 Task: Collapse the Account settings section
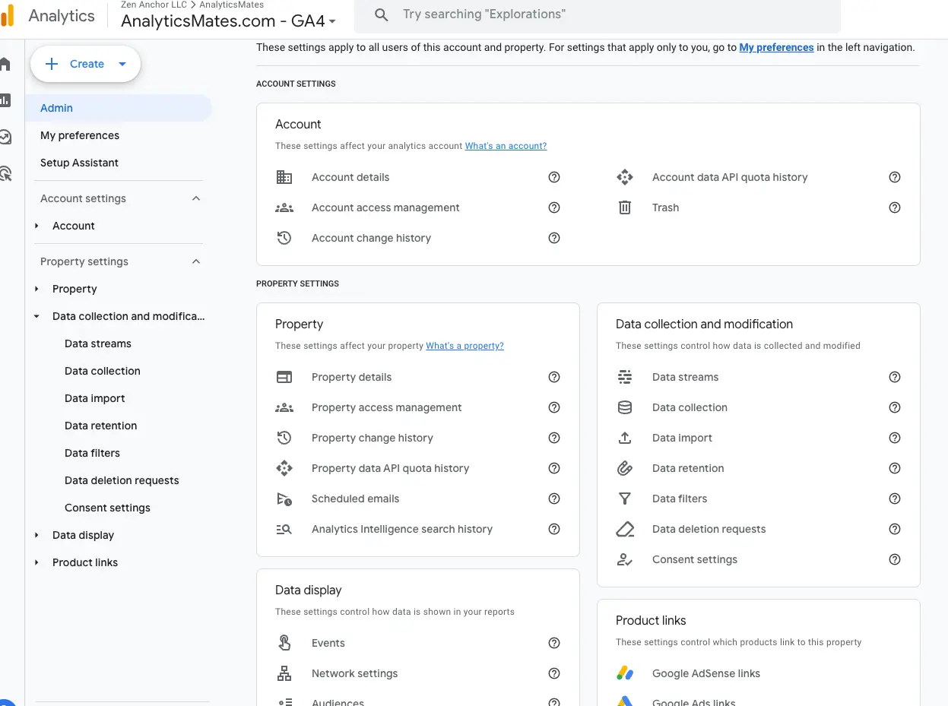(x=197, y=198)
